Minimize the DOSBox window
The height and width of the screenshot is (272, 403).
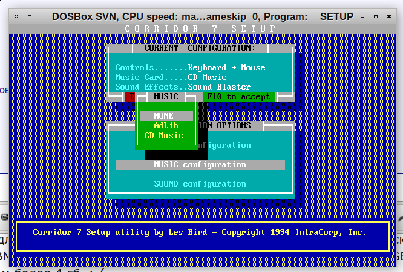point(362,17)
